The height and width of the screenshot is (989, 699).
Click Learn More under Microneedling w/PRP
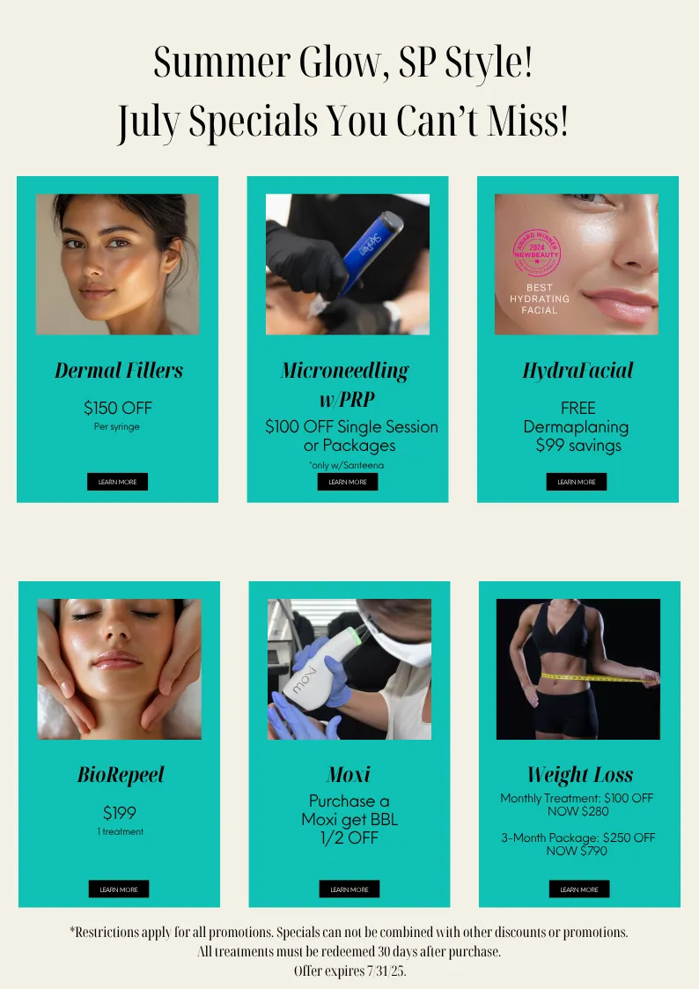coord(347,482)
